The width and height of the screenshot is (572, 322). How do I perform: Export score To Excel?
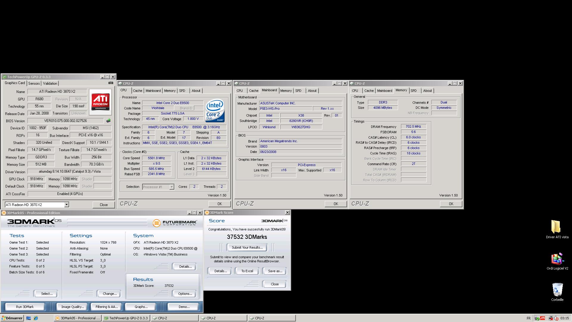click(x=247, y=271)
